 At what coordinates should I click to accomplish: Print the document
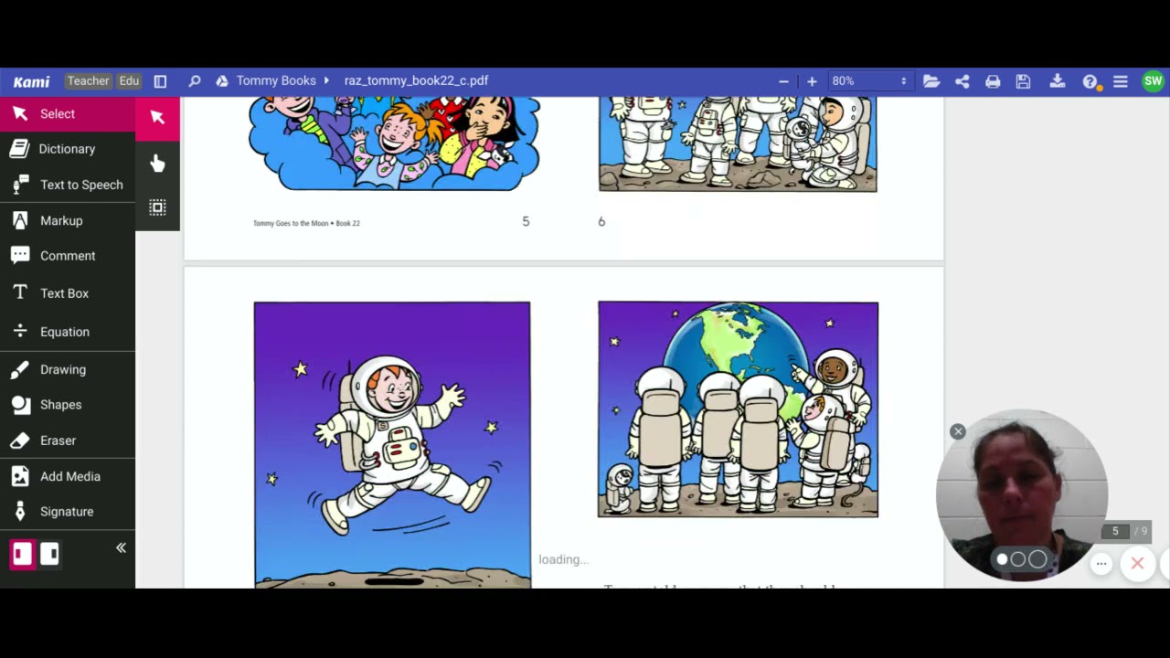pos(993,81)
